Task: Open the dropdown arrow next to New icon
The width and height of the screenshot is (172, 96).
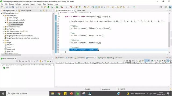Action: (4, 7)
